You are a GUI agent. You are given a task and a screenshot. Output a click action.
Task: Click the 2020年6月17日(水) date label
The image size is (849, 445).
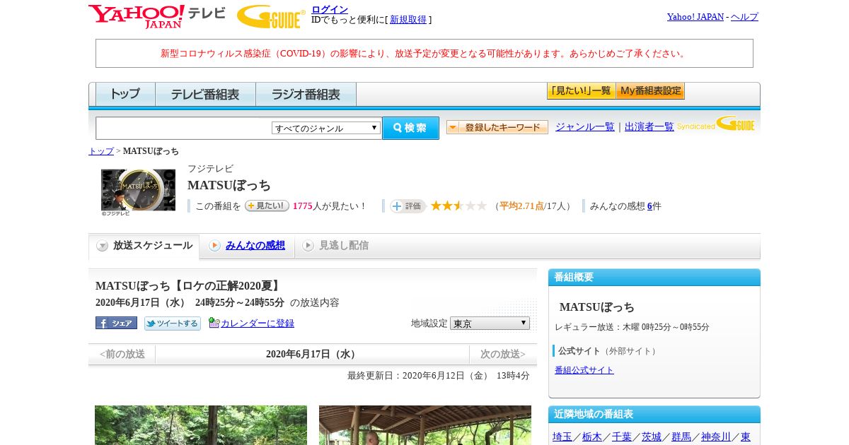click(312, 355)
